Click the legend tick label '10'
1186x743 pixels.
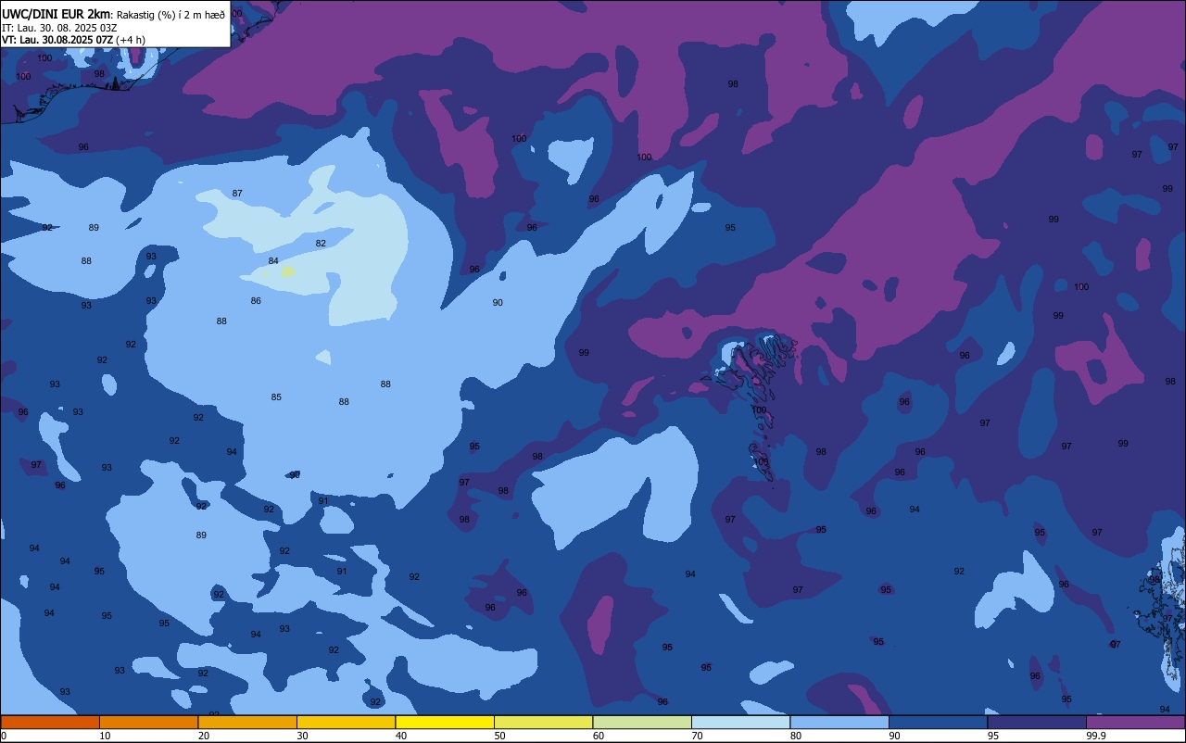[x=105, y=736]
